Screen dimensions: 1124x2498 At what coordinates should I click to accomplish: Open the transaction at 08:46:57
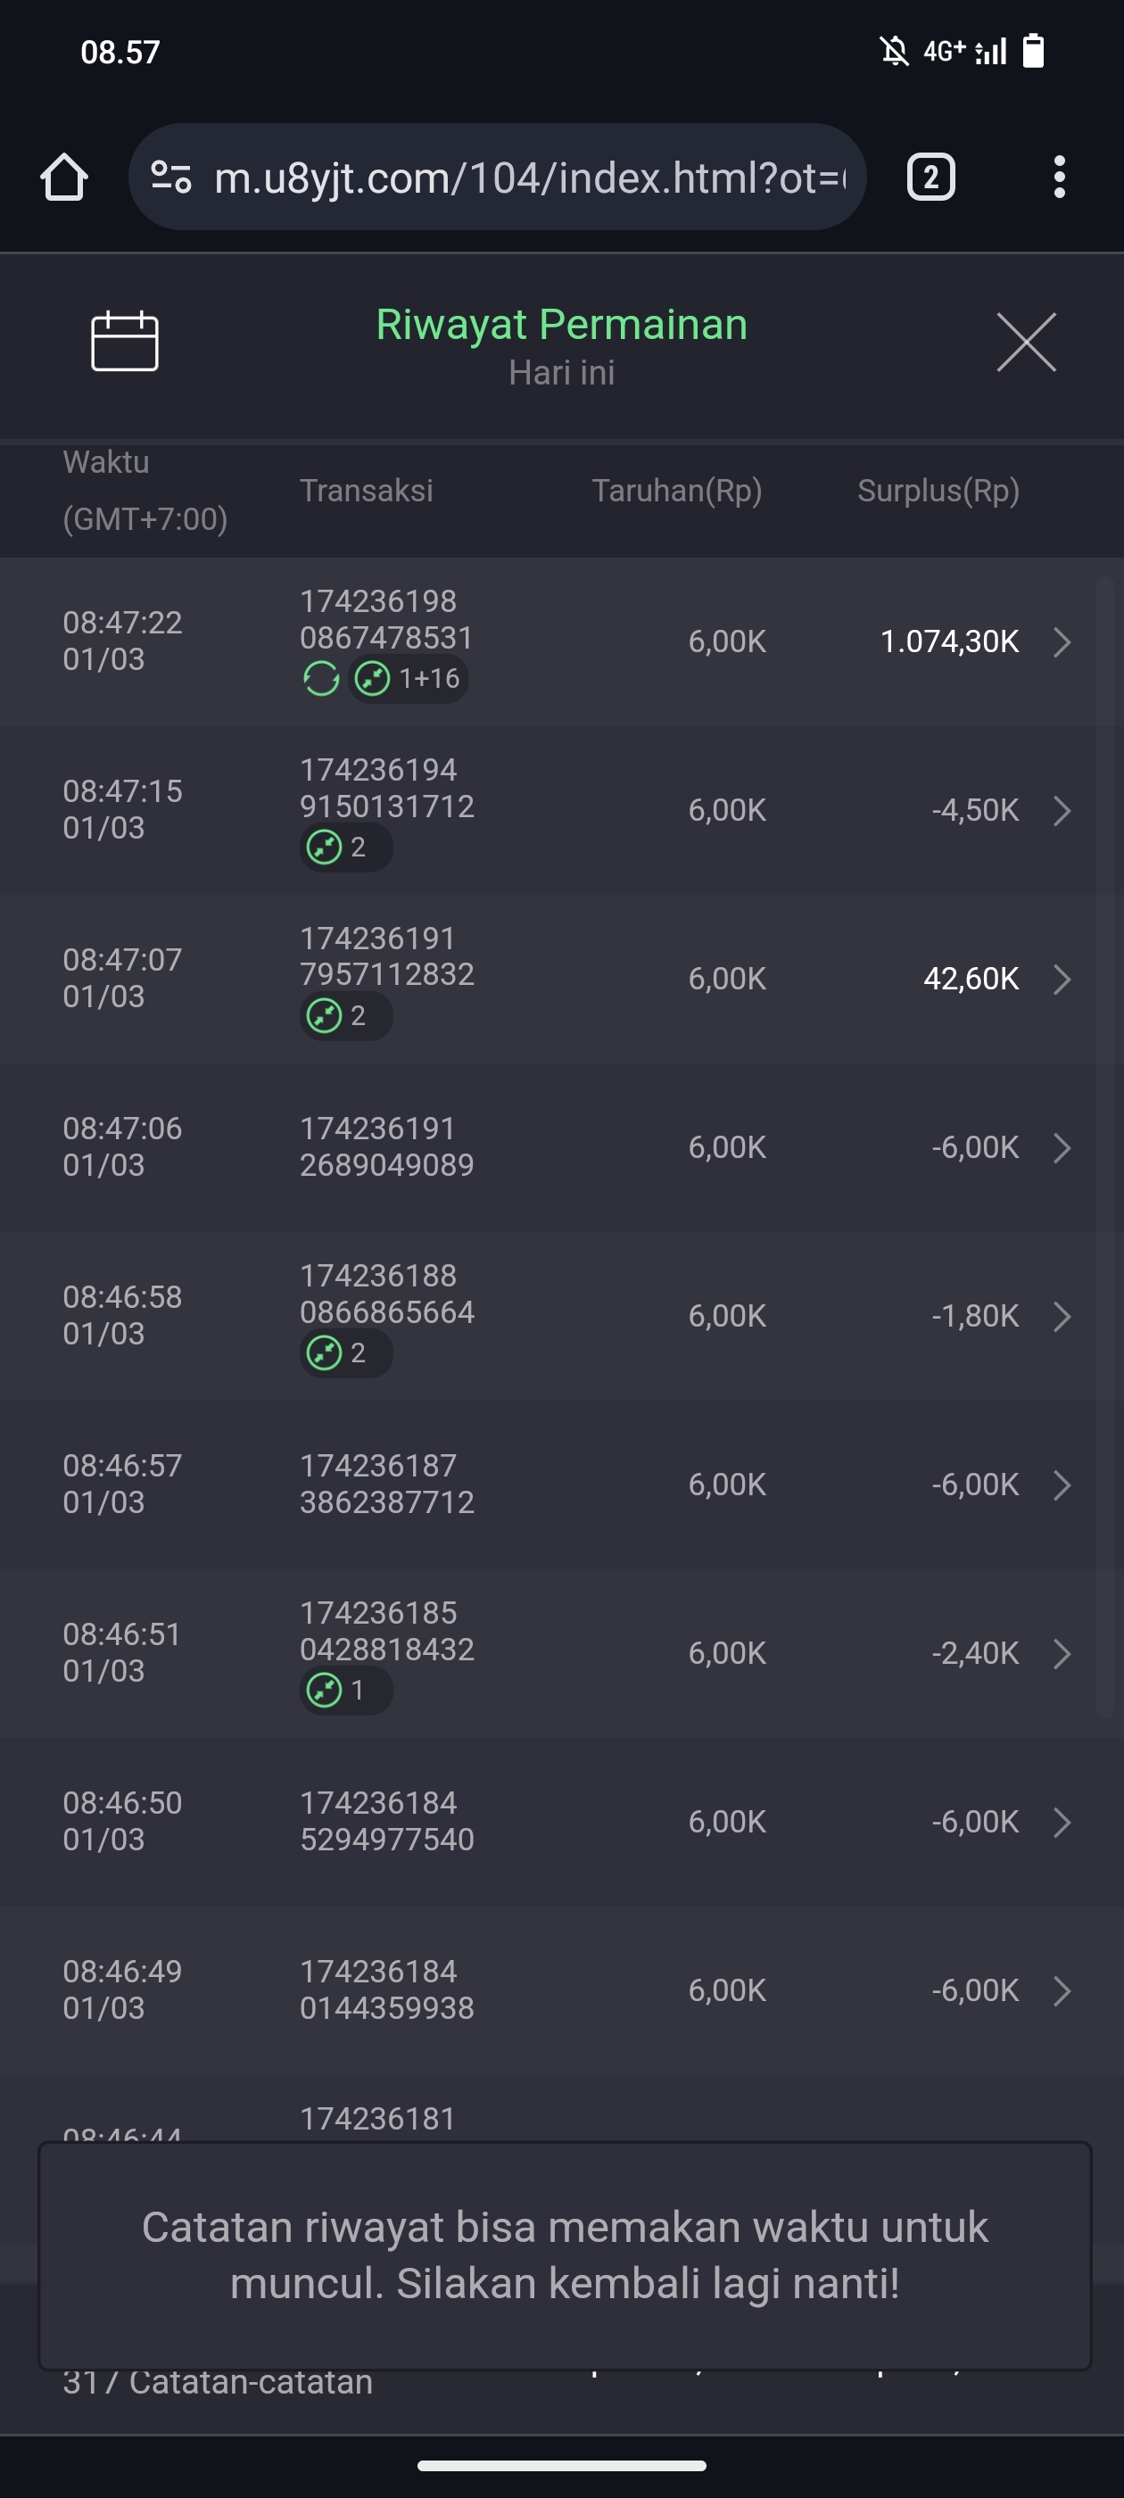(563, 1485)
